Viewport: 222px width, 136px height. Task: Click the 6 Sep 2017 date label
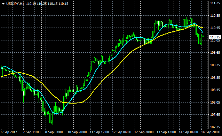tap(9, 132)
